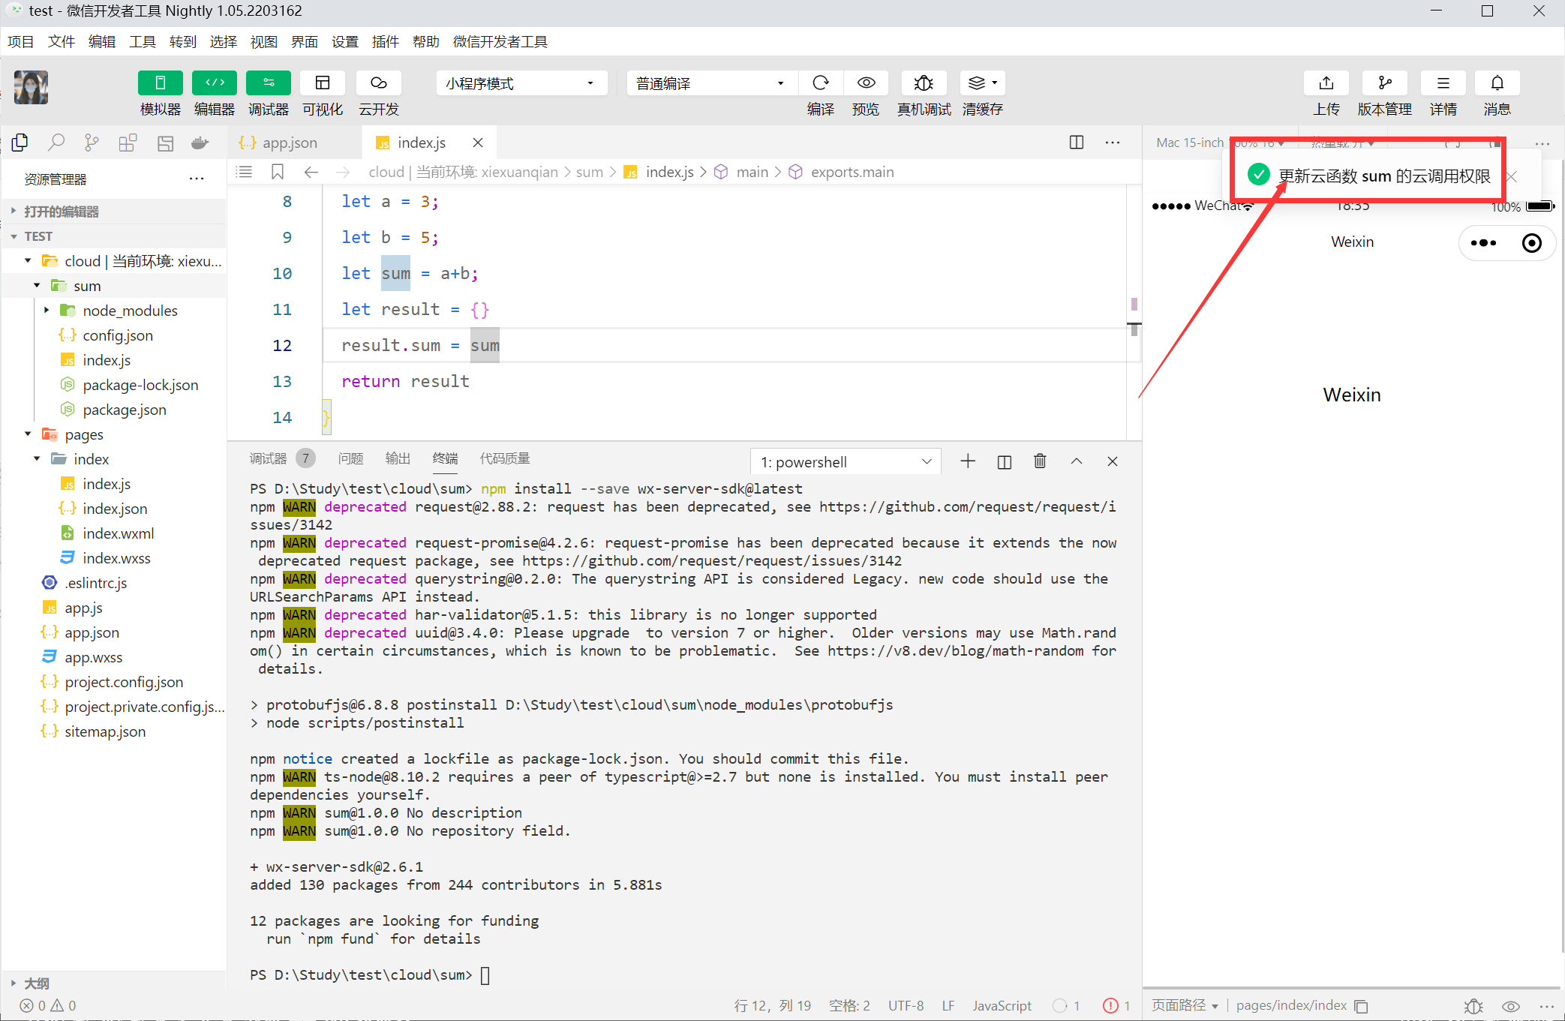Open editor more actions ellipsis
The width and height of the screenshot is (1565, 1021).
(1113, 143)
